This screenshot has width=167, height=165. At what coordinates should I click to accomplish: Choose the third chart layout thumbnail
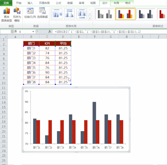click(x=82, y=14)
